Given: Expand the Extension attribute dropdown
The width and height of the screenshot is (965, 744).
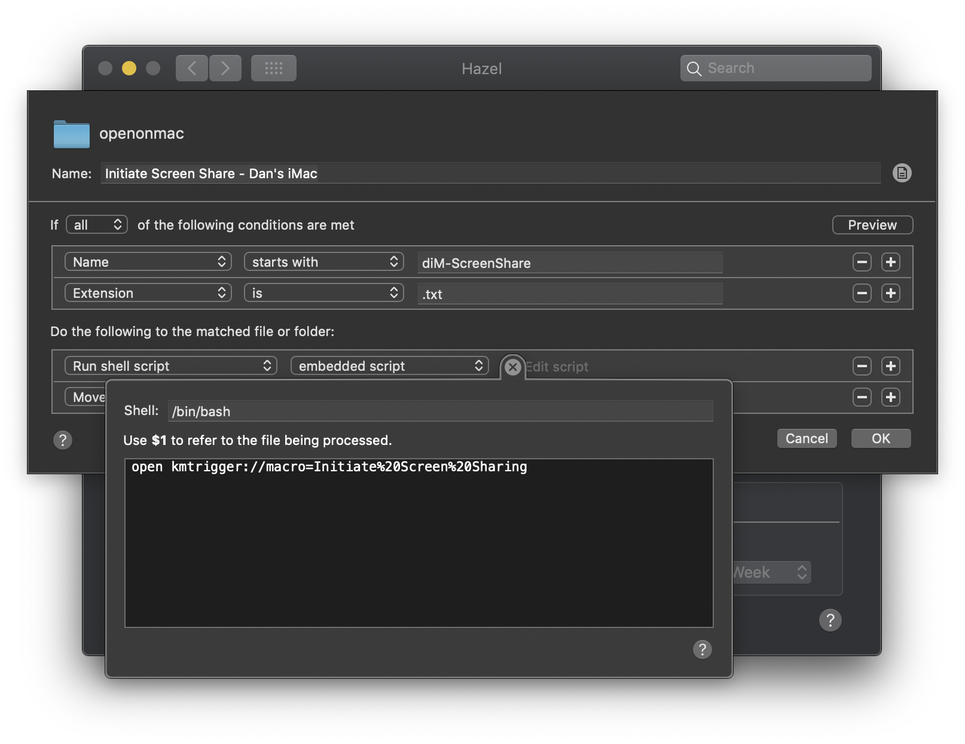Looking at the screenshot, I should (x=148, y=293).
